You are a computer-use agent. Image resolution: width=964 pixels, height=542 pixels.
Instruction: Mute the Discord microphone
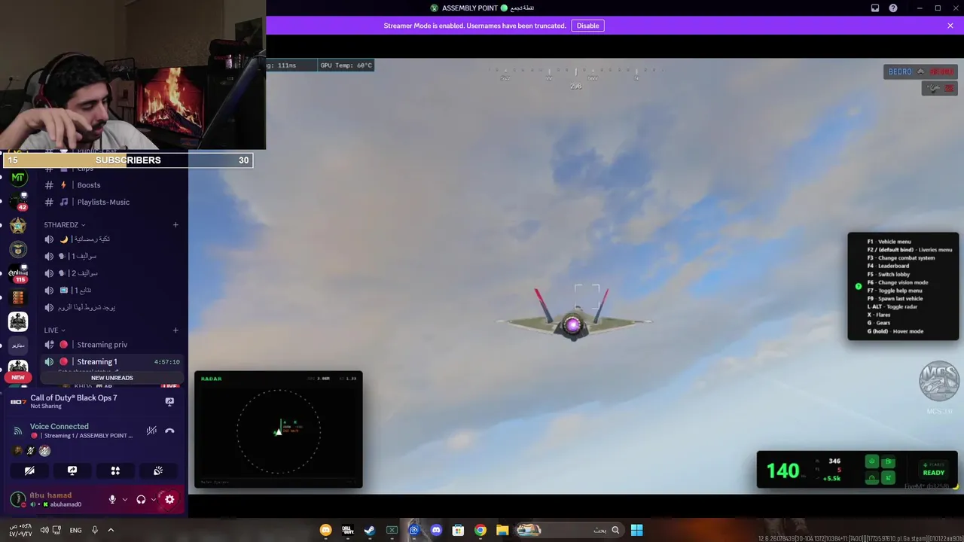pyautogui.click(x=112, y=499)
